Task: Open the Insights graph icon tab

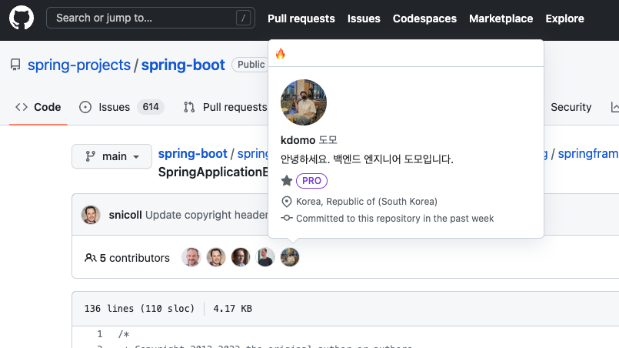Action: [x=614, y=107]
